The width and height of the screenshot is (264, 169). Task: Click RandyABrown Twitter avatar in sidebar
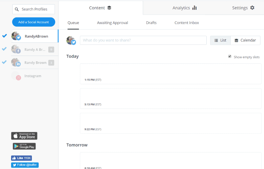(x=16, y=36)
